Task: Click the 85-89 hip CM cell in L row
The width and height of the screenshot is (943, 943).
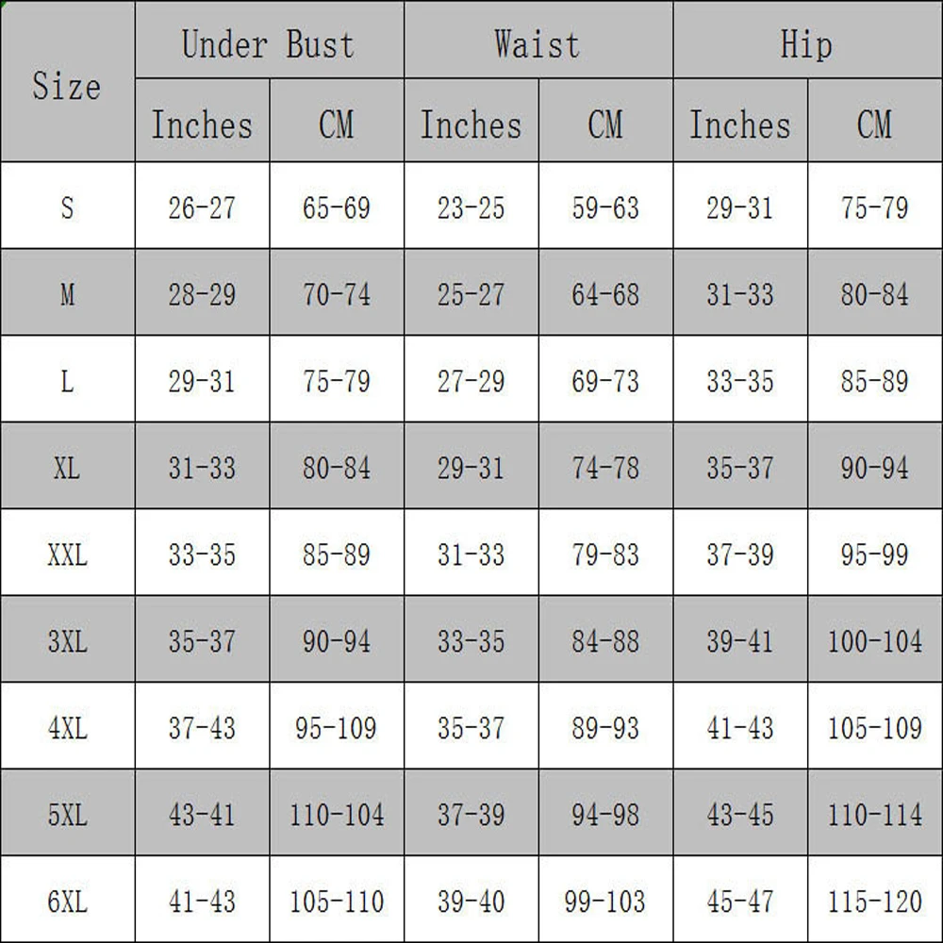Action: pos(874,381)
